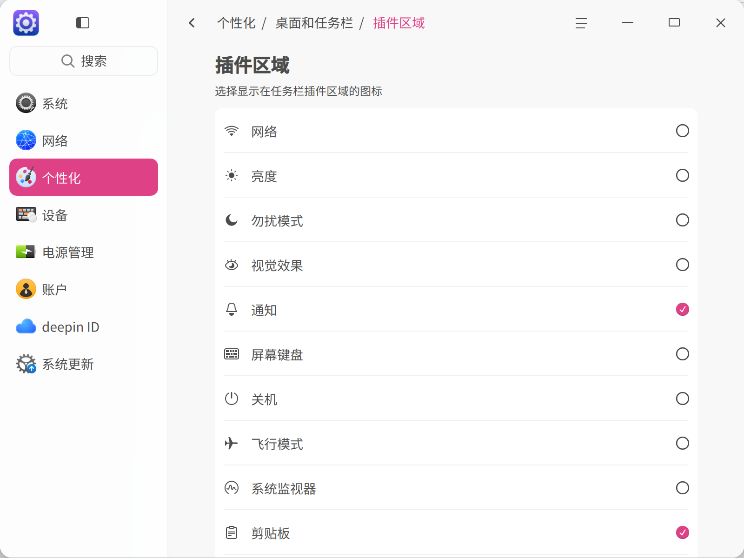Click the 网络 globe sidebar icon

26,140
